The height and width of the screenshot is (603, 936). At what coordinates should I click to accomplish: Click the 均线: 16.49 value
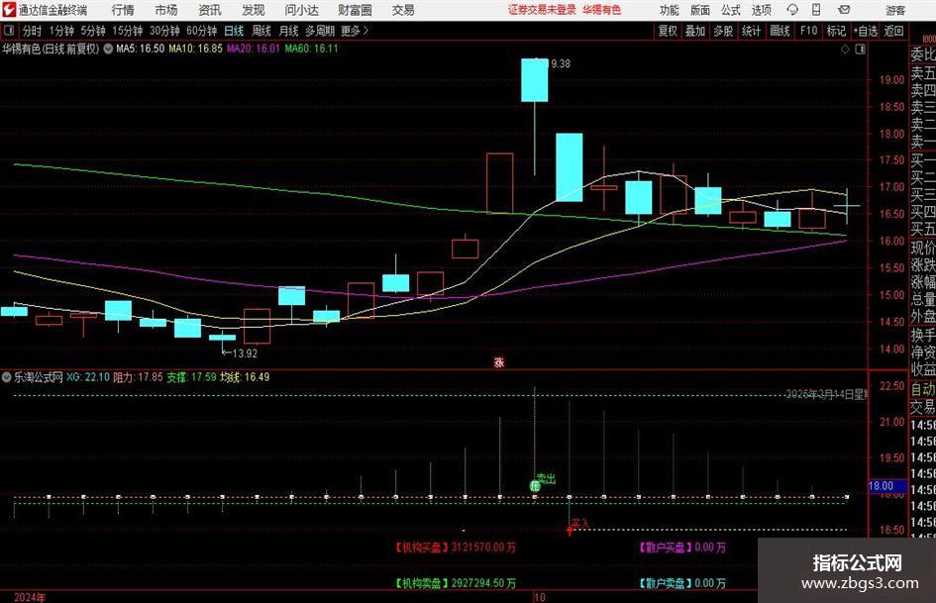(x=245, y=377)
